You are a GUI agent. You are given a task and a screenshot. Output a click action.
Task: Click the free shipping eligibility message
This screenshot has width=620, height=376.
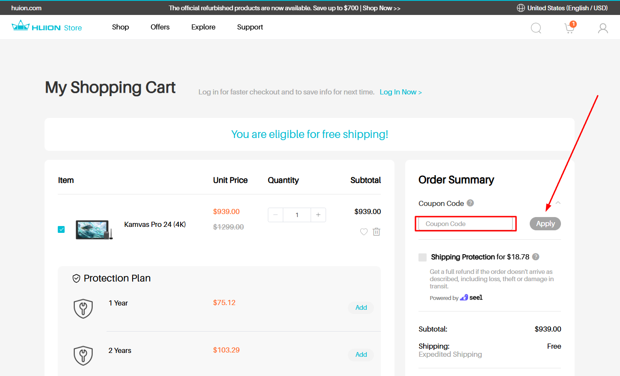[310, 134]
